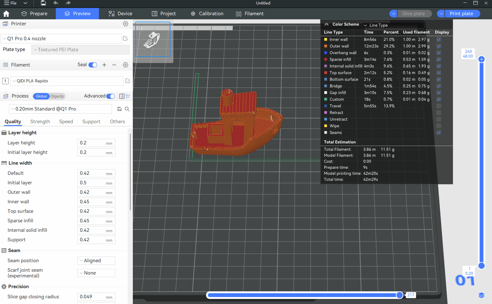Open the Color Scheme Line Type dropdown
Viewport: 492px width, 304px height.
(x=393, y=25)
